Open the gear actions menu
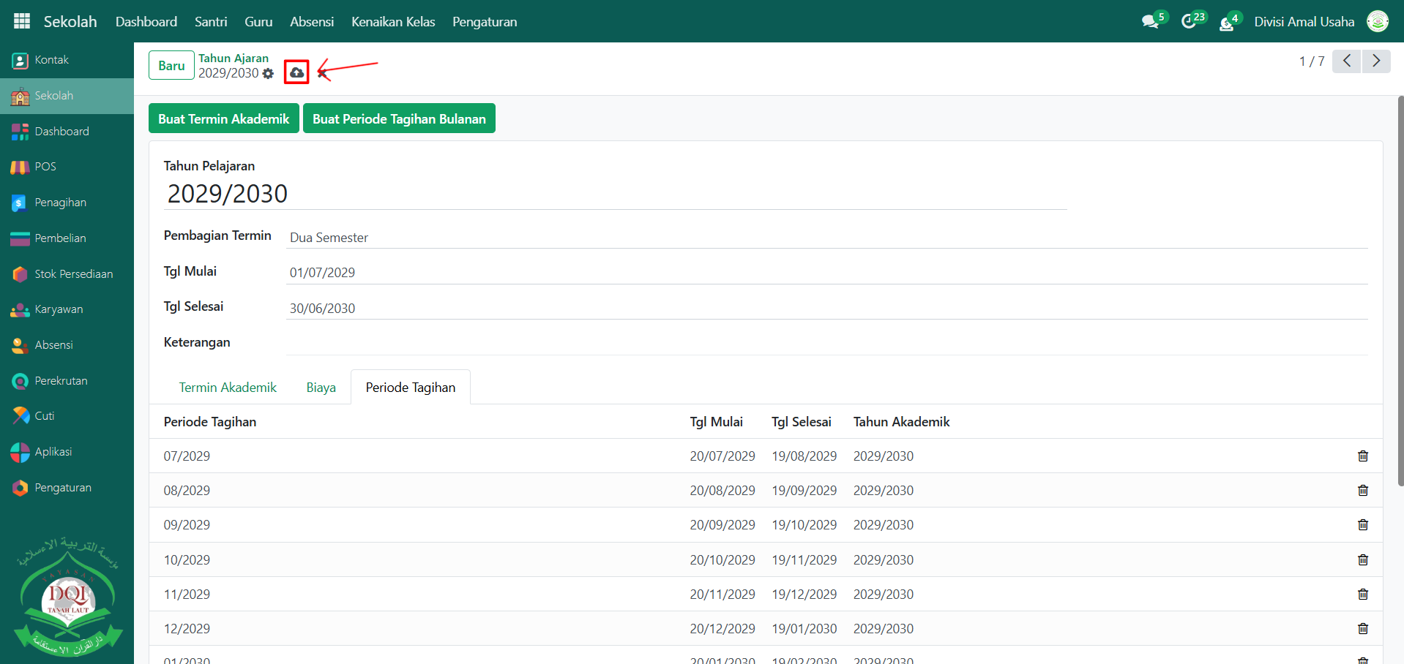The width and height of the screenshot is (1404, 664). [268, 74]
